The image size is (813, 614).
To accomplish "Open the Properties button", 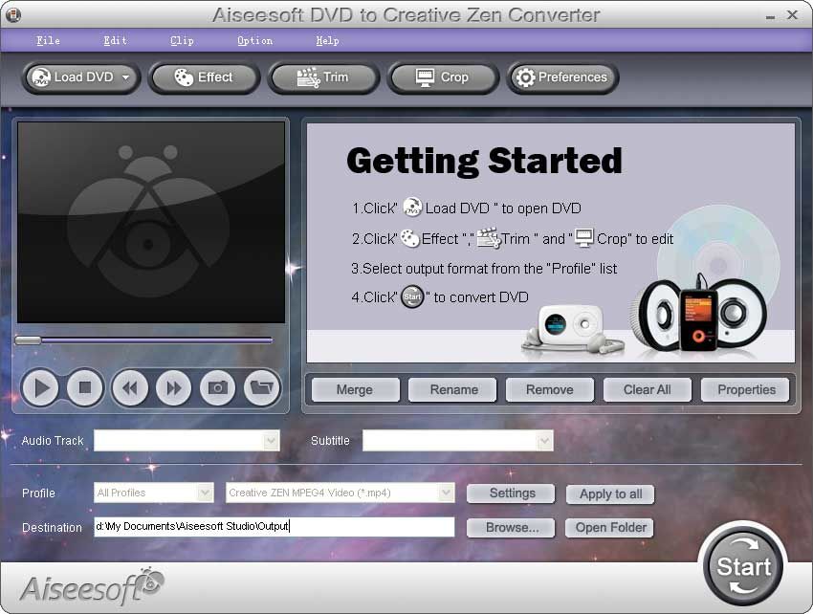I will [x=745, y=389].
